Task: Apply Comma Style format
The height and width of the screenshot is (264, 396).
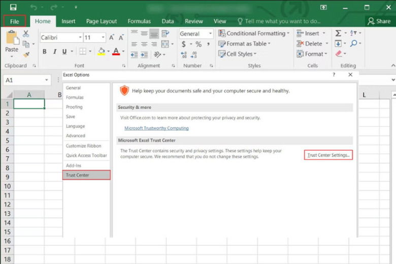Action: [x=208, y=44]
